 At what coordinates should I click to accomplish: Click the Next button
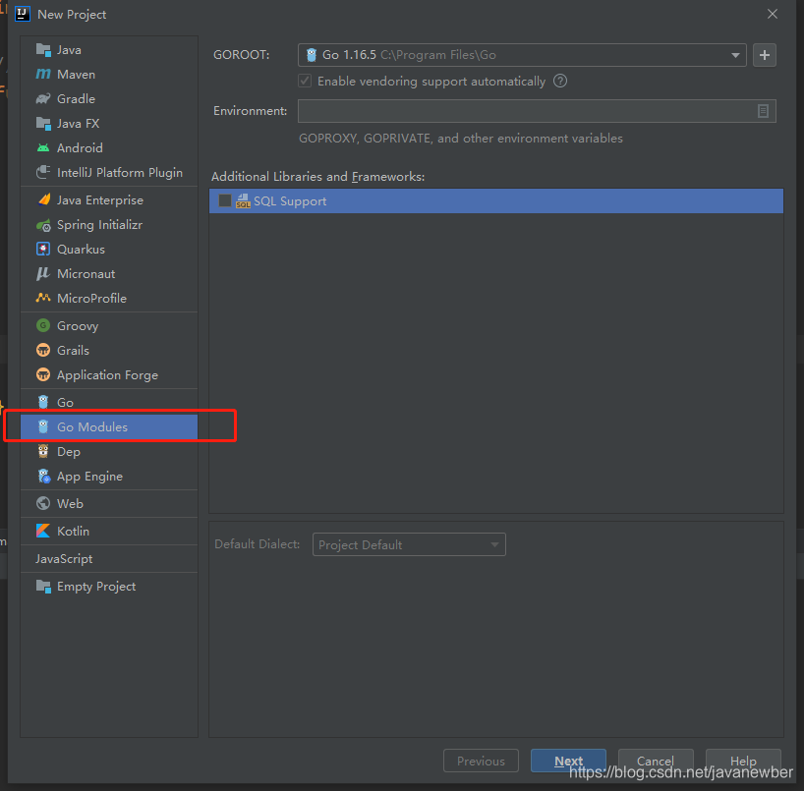(x=568, y=761)
